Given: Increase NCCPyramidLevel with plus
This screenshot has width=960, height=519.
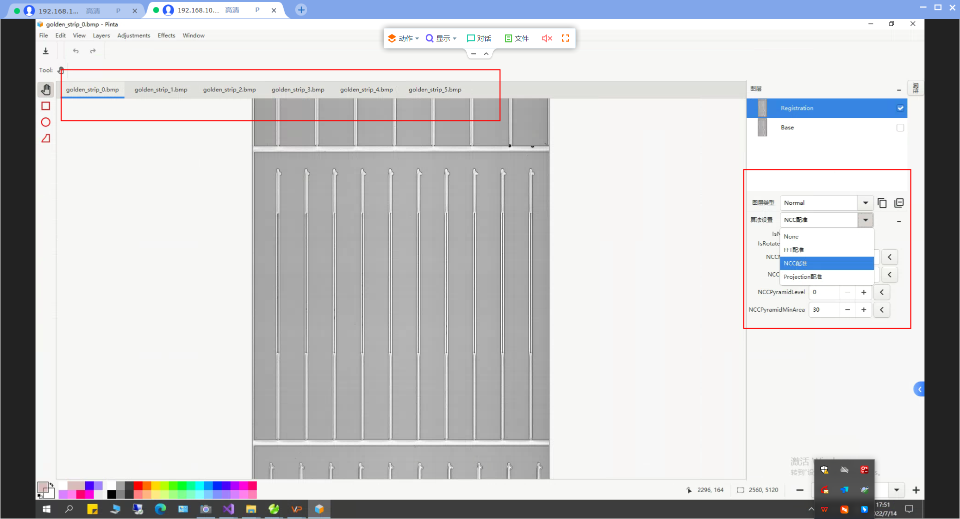Looking at the screenshot, I should point(863,292).
